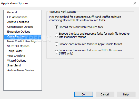
Task: Open SmartSend settings page
Action: [x=14, y=65]
